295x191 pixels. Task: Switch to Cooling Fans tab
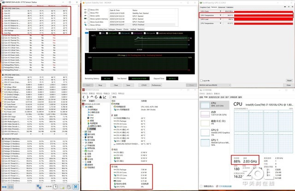point(102,30)
